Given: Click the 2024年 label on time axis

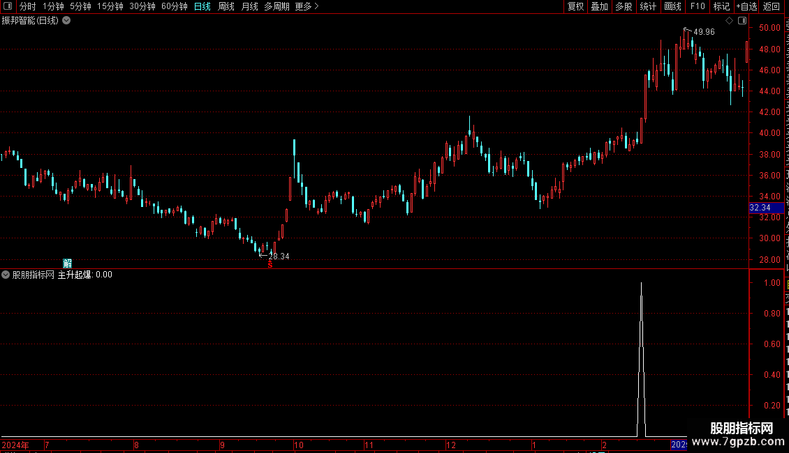Looking at the screenshot, I should point(15,445).
